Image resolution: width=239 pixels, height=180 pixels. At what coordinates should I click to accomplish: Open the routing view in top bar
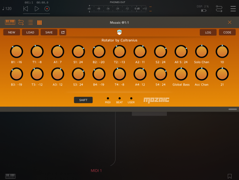[219, 9]
